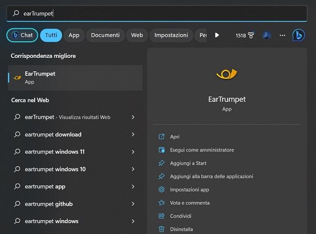Click the EarTrumpet title in details pane
Screen dimensions: 316x234
[227, 99]
